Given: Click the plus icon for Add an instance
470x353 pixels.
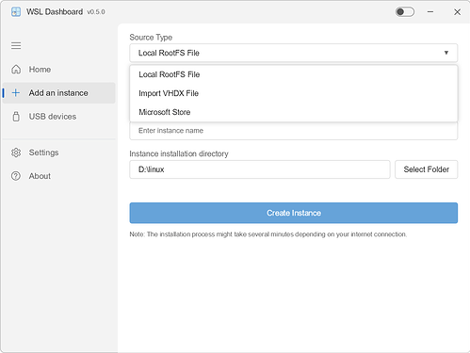Looking at the screenshot, I should (16, 93).
